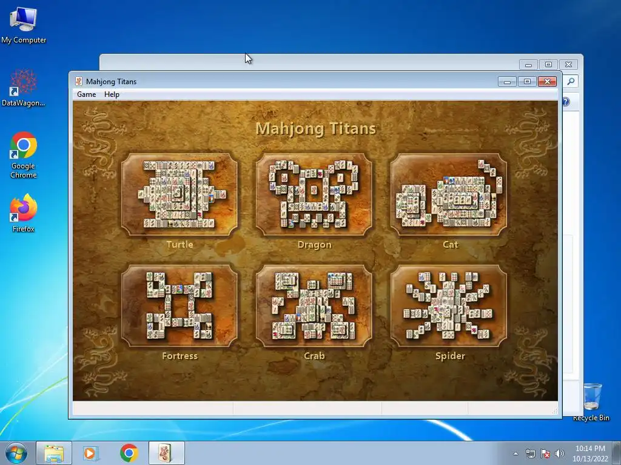Click the Dragon label text
The height and width of the screenshot is (465, 621).
315,245
